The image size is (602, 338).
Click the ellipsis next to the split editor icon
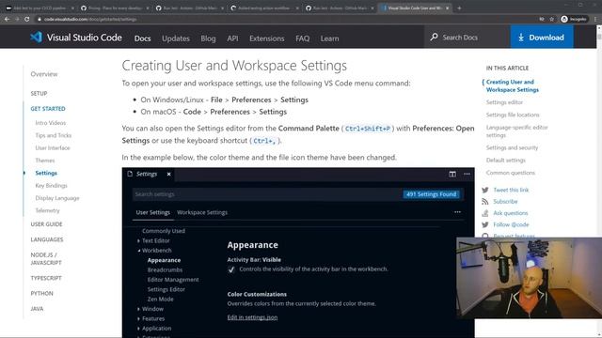pyautogui.click(x=467, y=174)
